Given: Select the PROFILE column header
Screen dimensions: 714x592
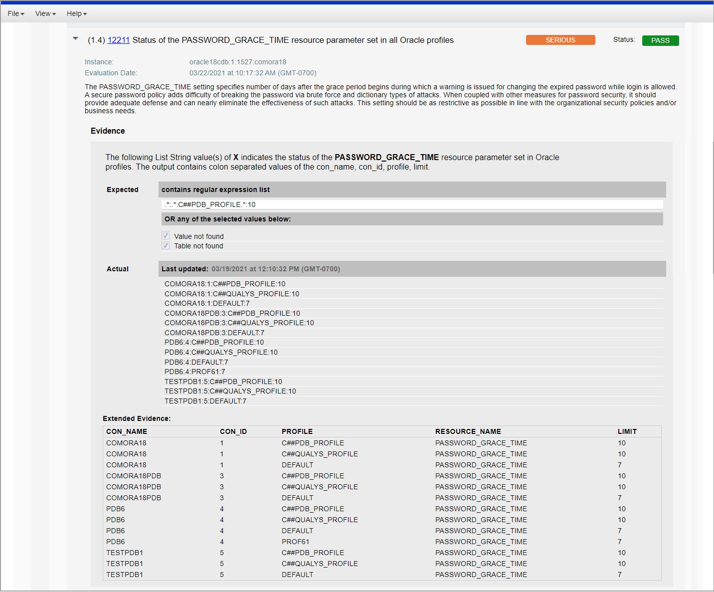Looking at the screenshot, I should point(297,431).
